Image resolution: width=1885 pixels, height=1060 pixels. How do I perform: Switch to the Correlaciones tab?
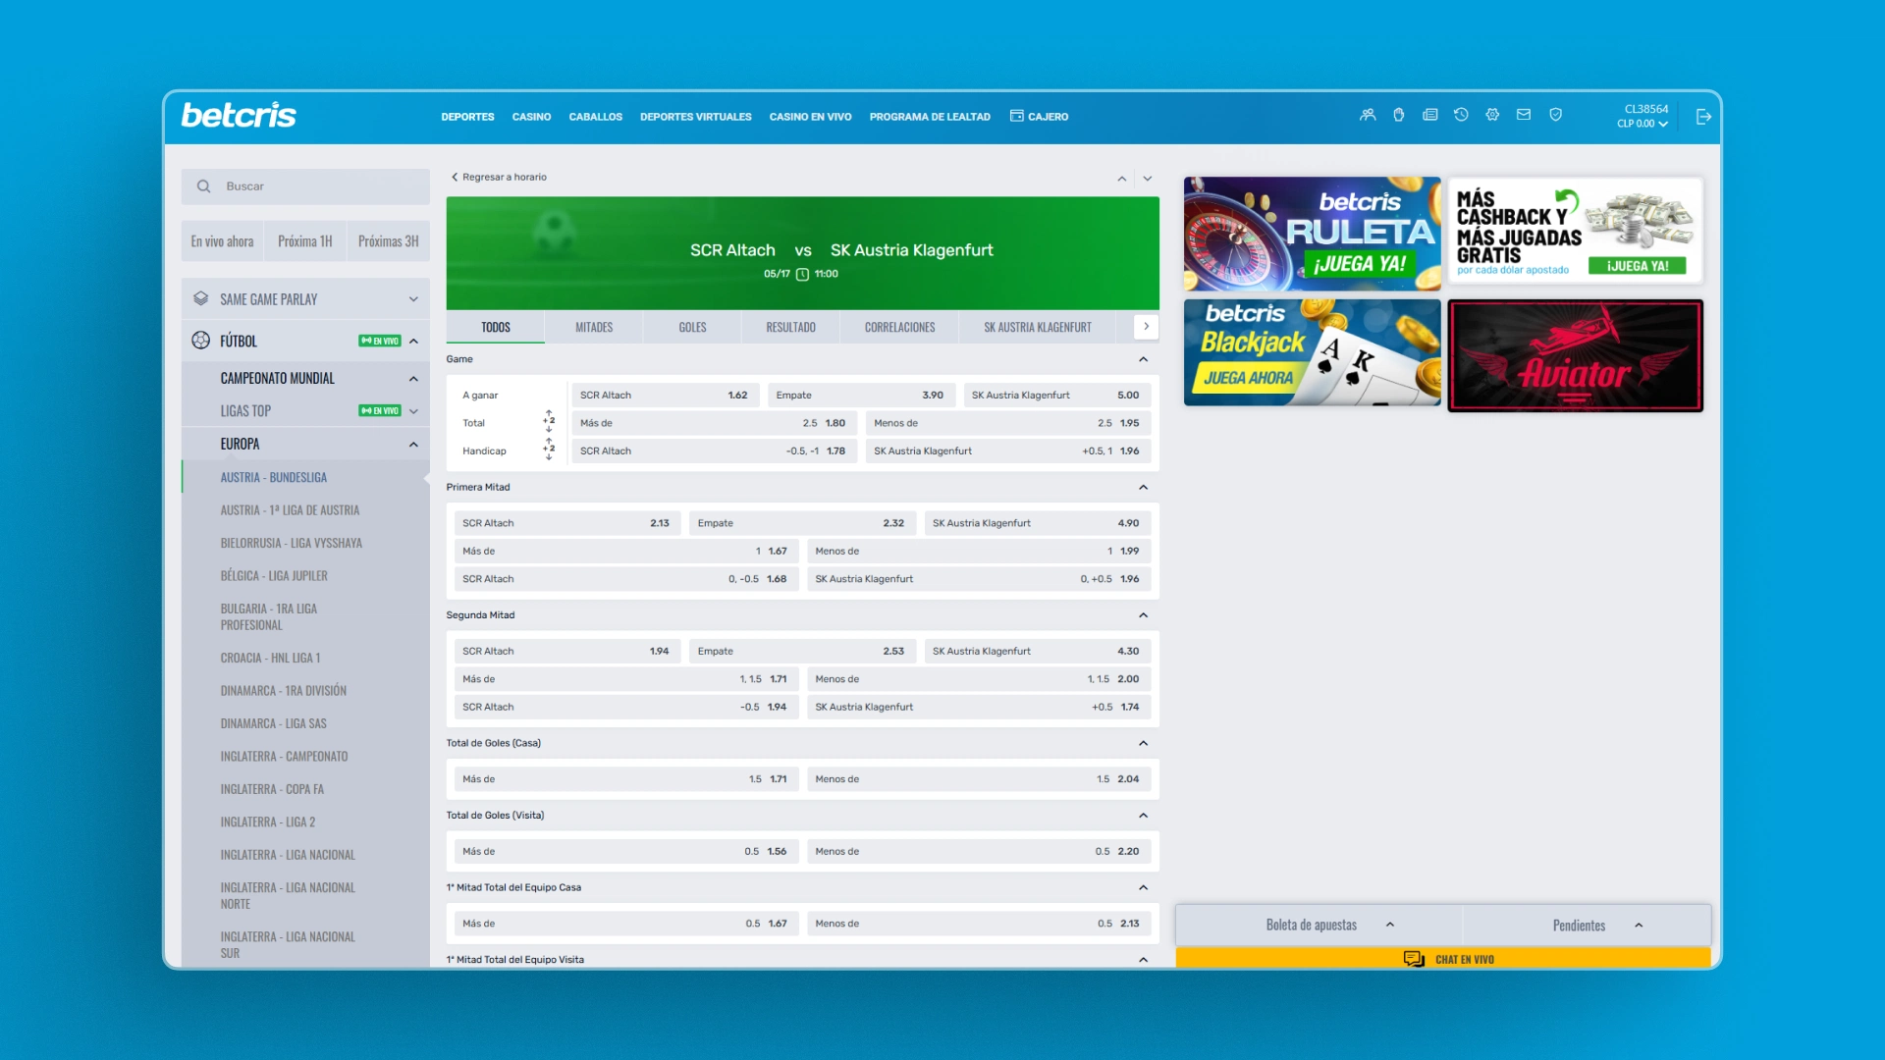(899, 327)
